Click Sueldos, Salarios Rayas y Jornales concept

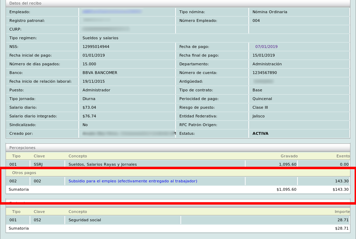point(103,164)
